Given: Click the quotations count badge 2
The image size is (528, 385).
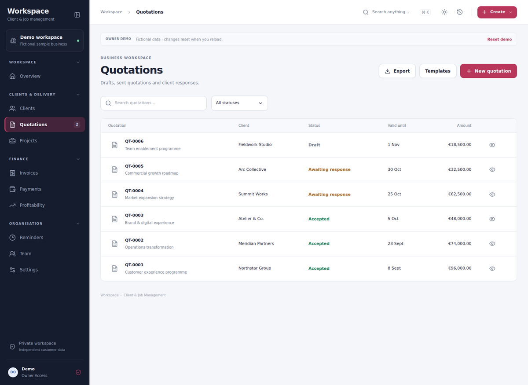Looking at the screenshot, I should click(77, 125).
